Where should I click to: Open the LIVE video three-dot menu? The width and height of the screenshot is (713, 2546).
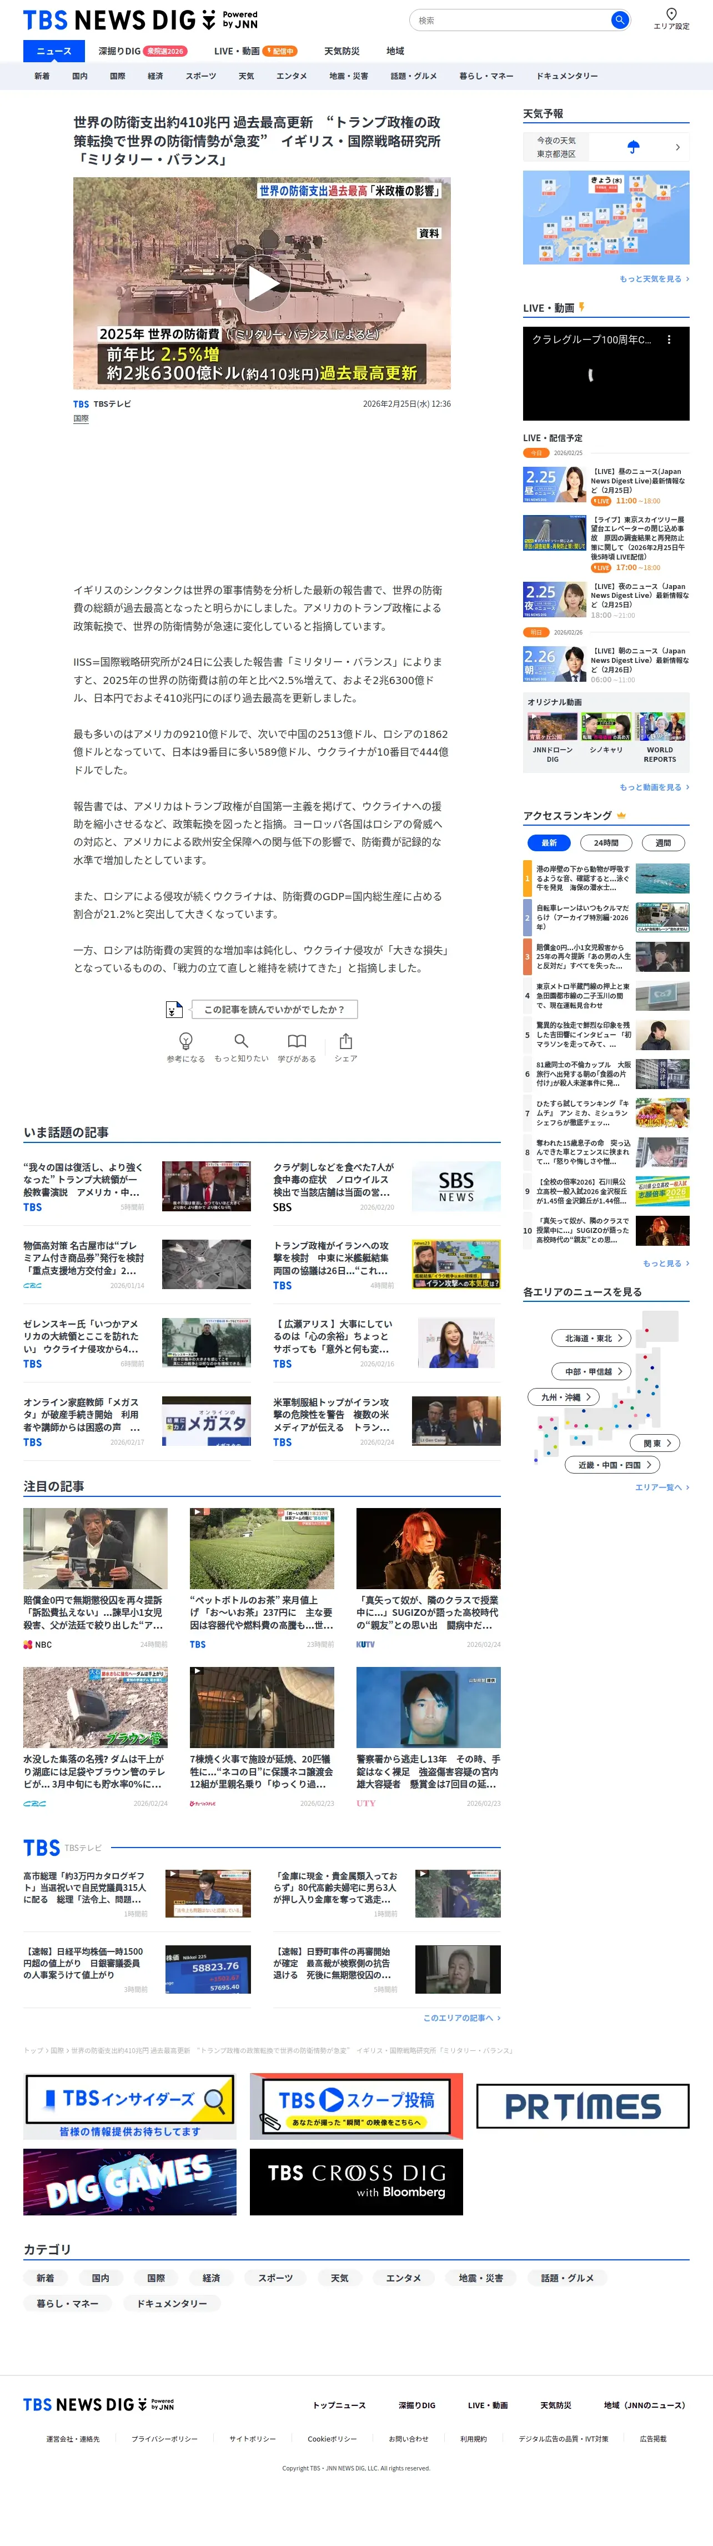(x=669, y=339)
